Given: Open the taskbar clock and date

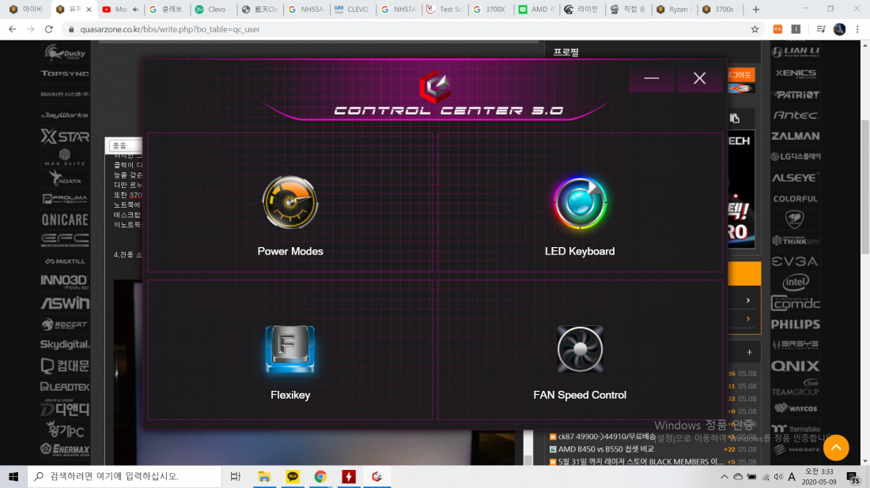Looking at the screenshot, I should click(819, 476).
